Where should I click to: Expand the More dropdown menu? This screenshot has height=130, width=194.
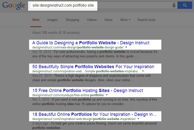125,20
